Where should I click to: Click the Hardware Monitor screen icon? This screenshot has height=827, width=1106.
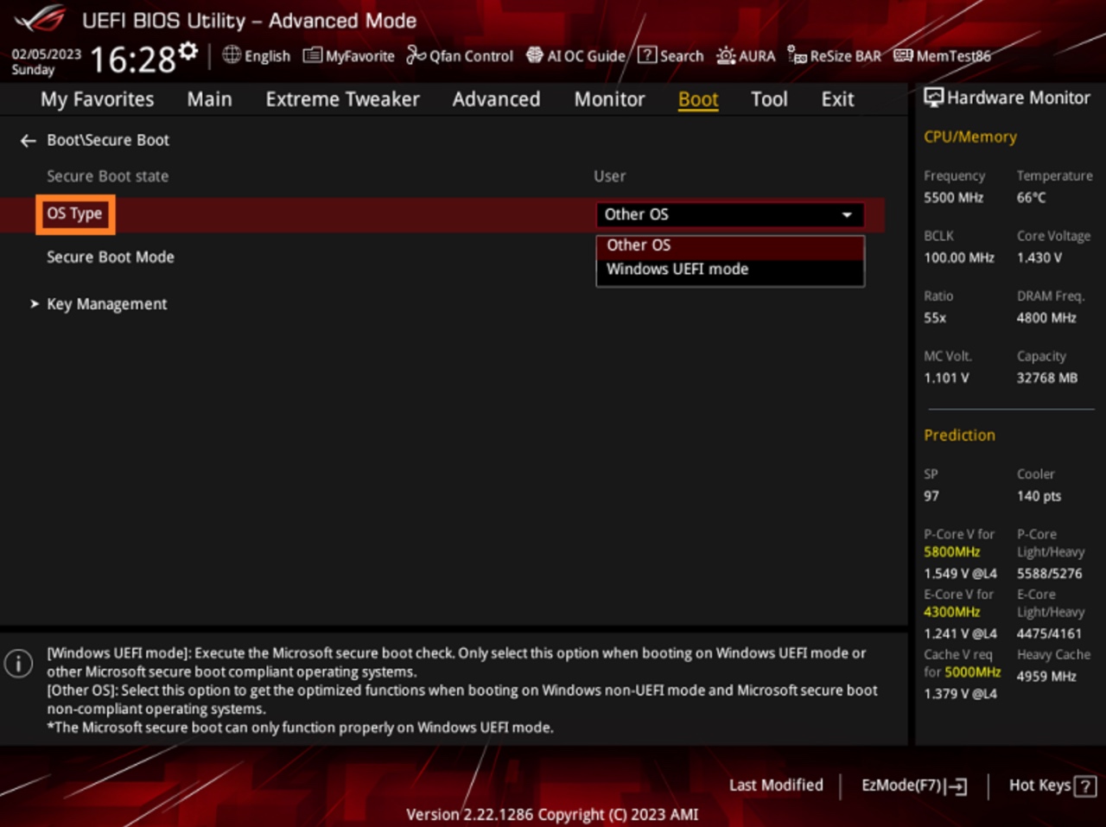pos(933,98)
